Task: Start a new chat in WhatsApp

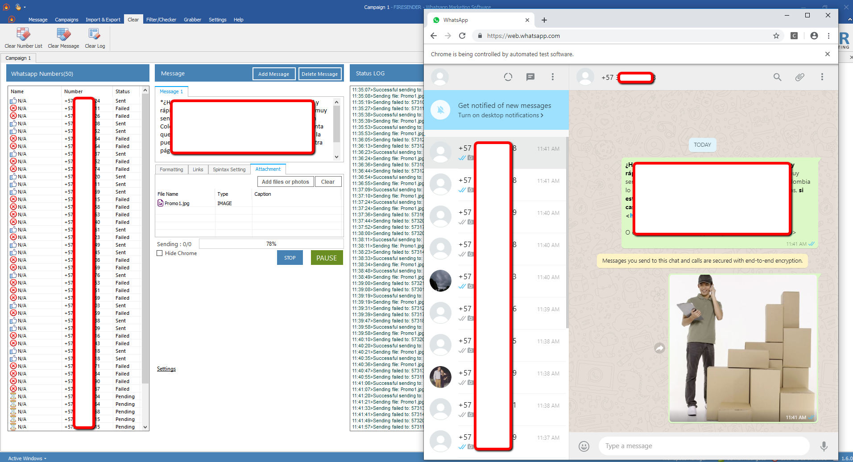Action: coord(530,77)
